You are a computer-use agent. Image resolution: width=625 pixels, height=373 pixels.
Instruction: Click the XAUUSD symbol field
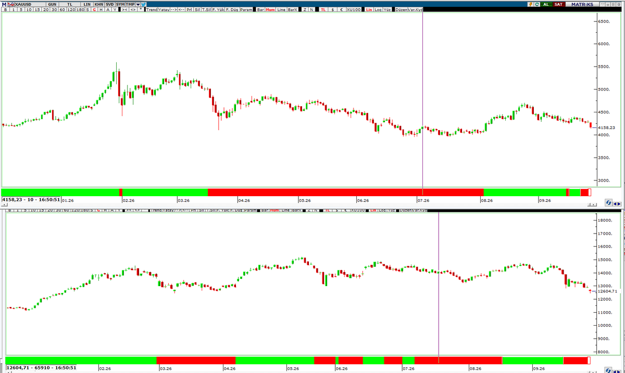[30, 4]
